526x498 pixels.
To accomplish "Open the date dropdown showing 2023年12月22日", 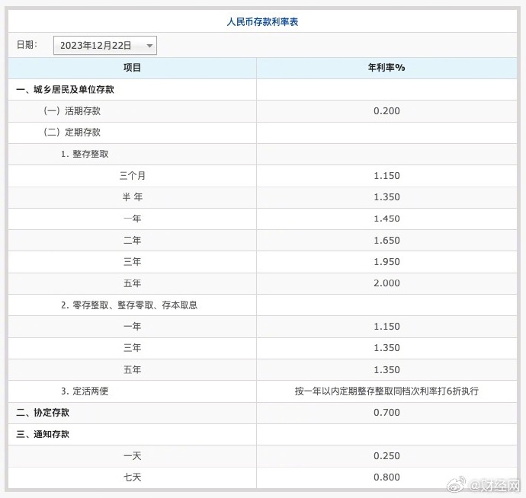I will click(105, 45).
